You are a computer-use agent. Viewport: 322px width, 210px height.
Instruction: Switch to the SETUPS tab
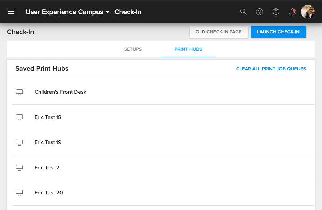pos(133,49)
